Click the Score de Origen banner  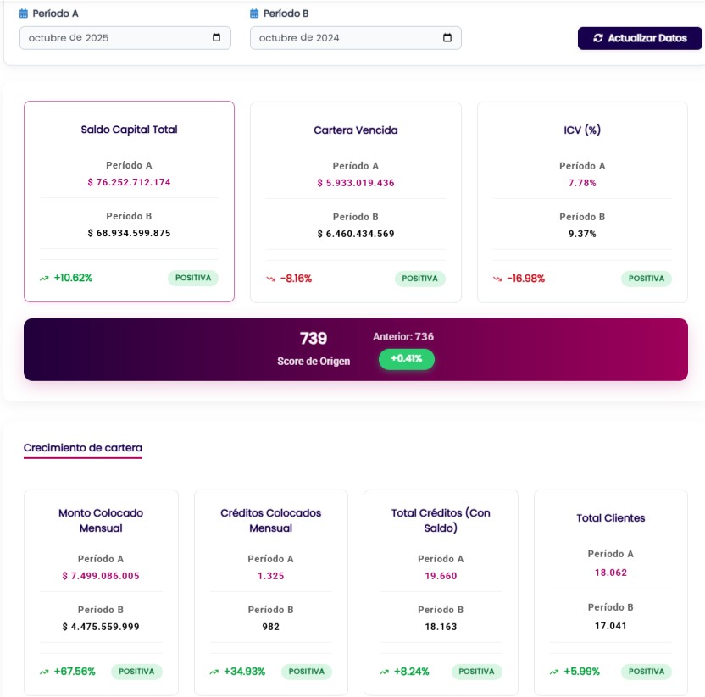(352, 347)
